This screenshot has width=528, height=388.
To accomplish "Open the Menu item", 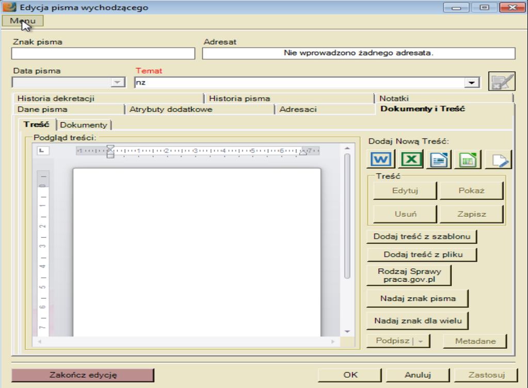I will coord(23,21).
